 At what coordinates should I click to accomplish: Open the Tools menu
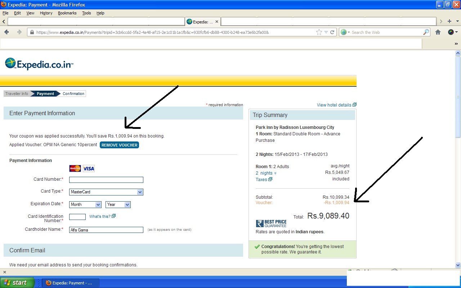[x=86, y=13]
